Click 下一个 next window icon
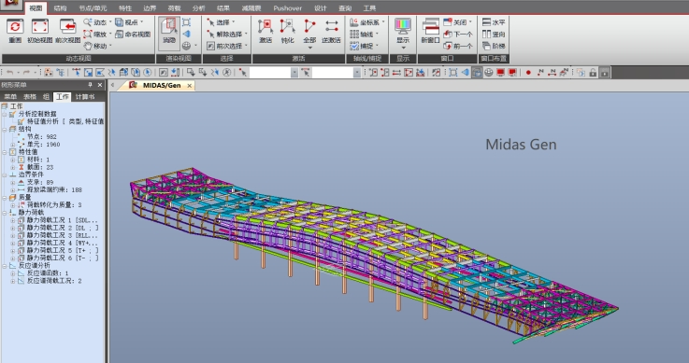The image size is (689, 363). (x=447, y=34)
